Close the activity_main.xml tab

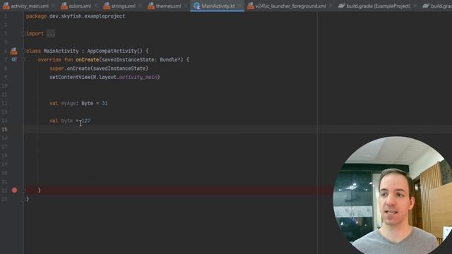tap(54, 6)
